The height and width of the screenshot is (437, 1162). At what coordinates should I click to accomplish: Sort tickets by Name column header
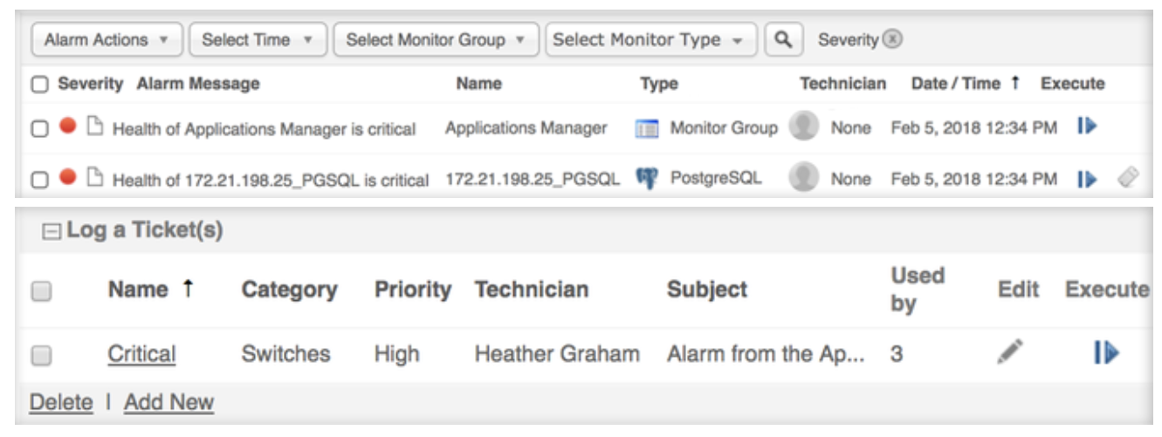point(138,290)
